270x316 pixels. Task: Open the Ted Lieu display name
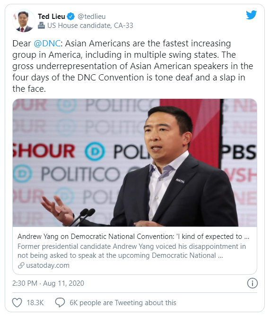point(52,17)
